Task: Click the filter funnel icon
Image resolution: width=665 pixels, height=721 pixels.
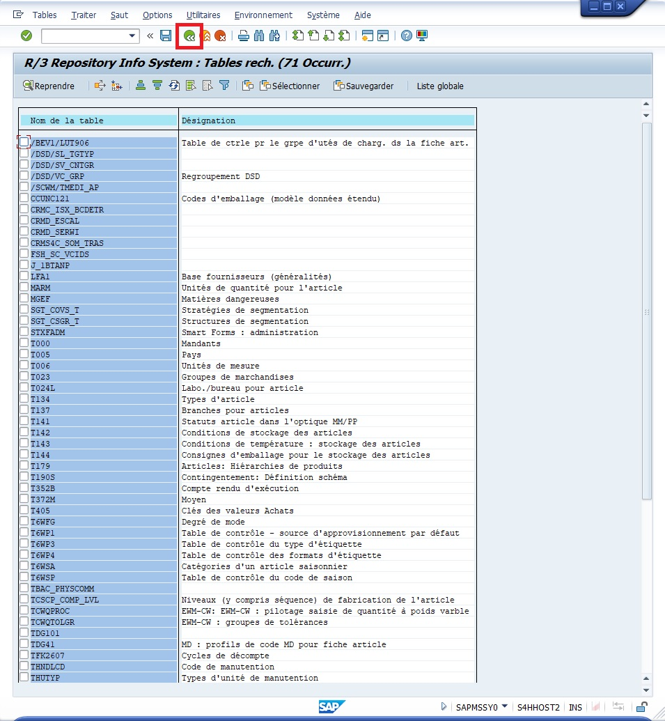Action: [224, 86]
